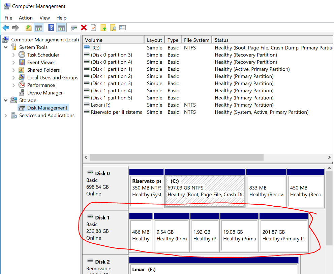Image resolution: width=334 pixels, height=274 pixels.
Task: Select Device Manager in the tree
Action: (x=45, y=93)
